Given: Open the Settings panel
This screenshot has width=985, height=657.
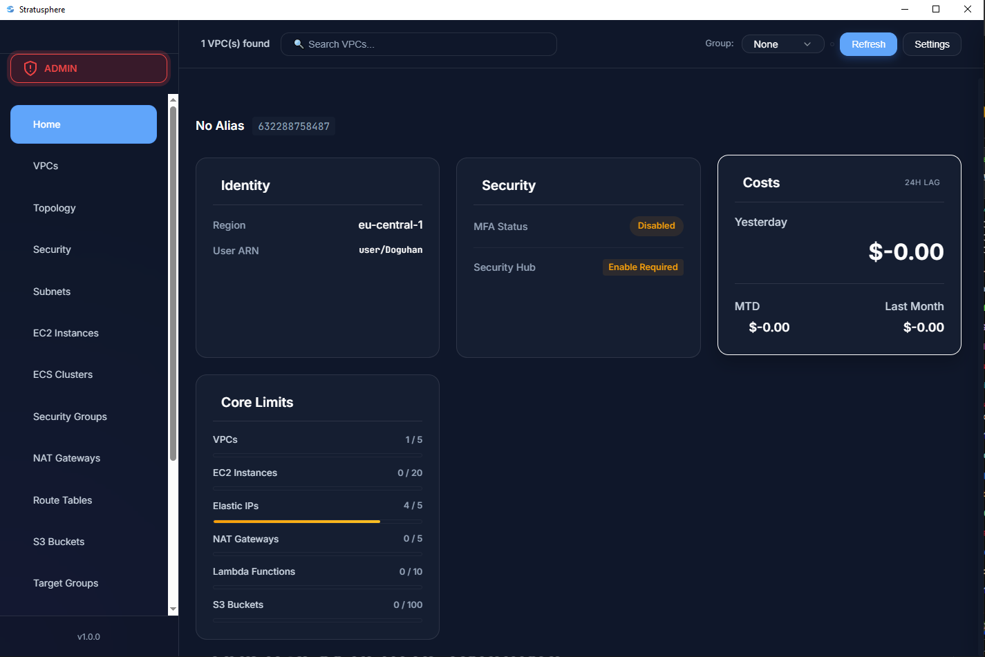Looking at the screenshot, I should tap(931, 44).
